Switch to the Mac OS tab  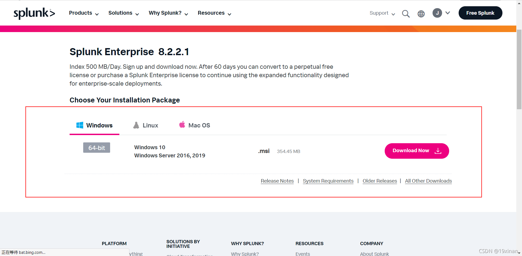[x=194, y=125]
